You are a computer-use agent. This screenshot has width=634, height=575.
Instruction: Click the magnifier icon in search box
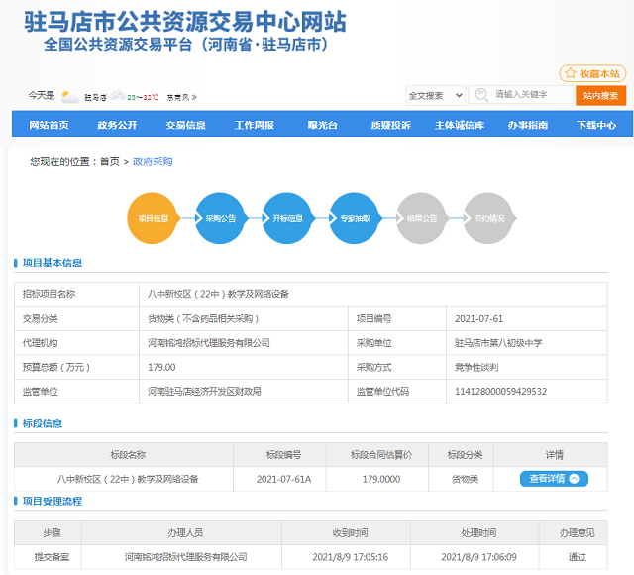pos(482,95)
